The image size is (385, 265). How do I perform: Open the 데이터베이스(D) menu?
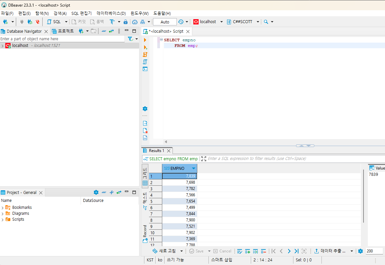tap(111, 13)
